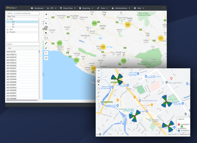Zoom in on the street-level inset map
The width and height of the screenshot is (197, 143).
point(99,71)
